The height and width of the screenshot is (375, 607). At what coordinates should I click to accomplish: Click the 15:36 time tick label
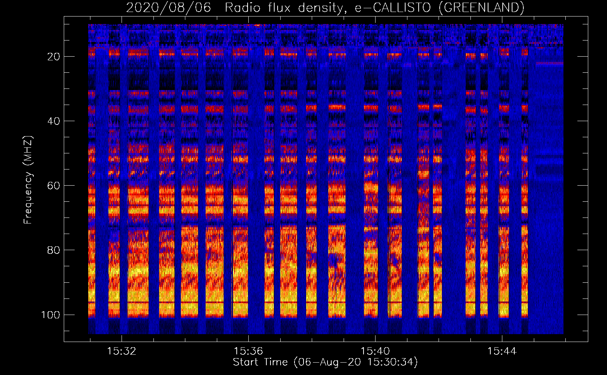248,351
